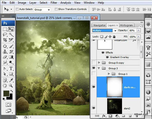Screen dimensions: 152x119
Task: Expand the Group 8 copy folder
Action: click(x=99, y=63)
